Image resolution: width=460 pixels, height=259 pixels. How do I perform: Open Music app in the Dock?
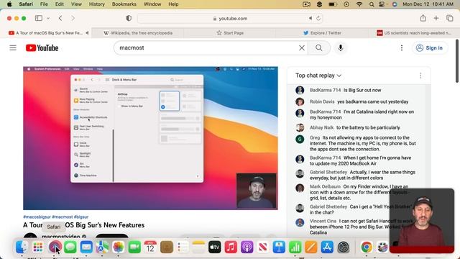[x=231, y=247]
